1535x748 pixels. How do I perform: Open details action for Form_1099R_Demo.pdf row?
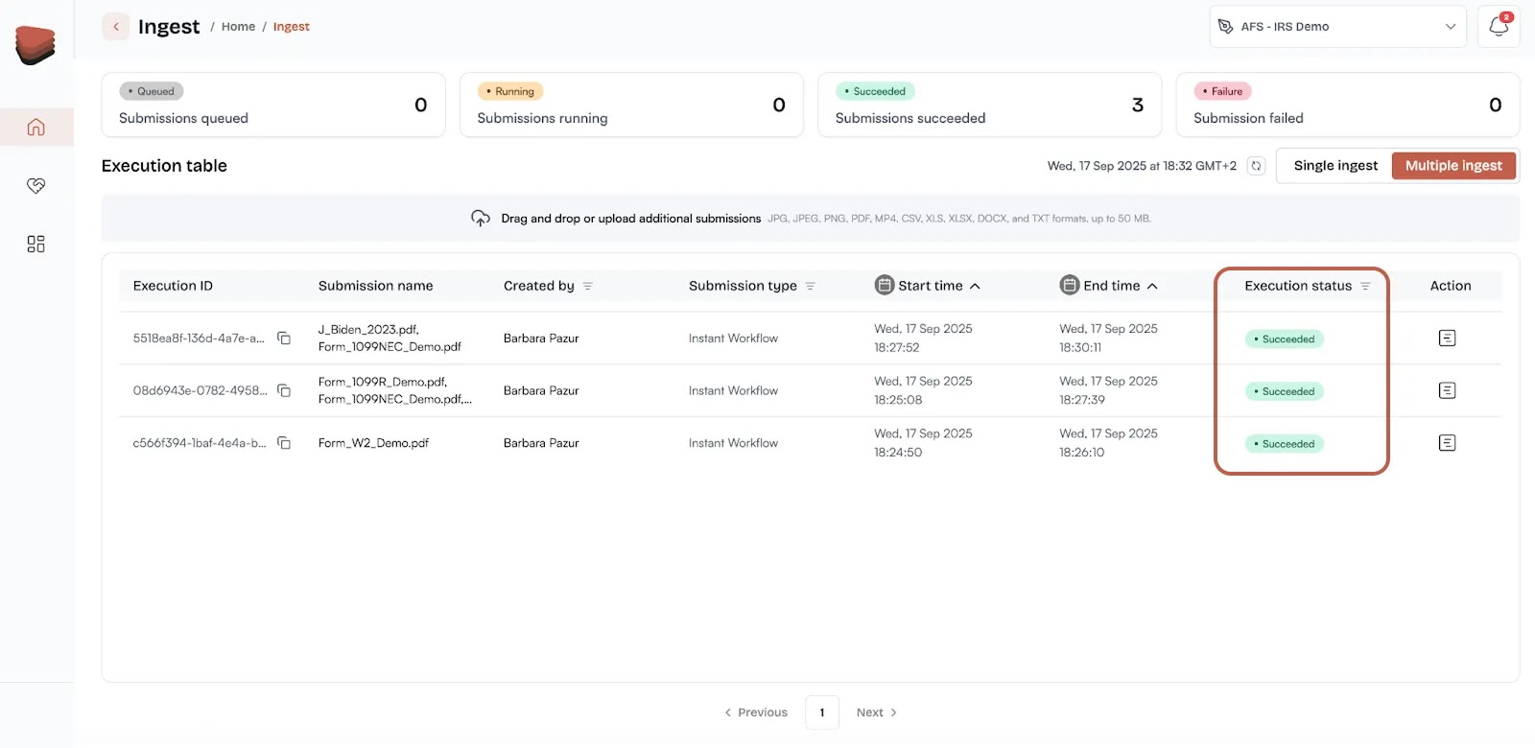tap(1448, 390)
